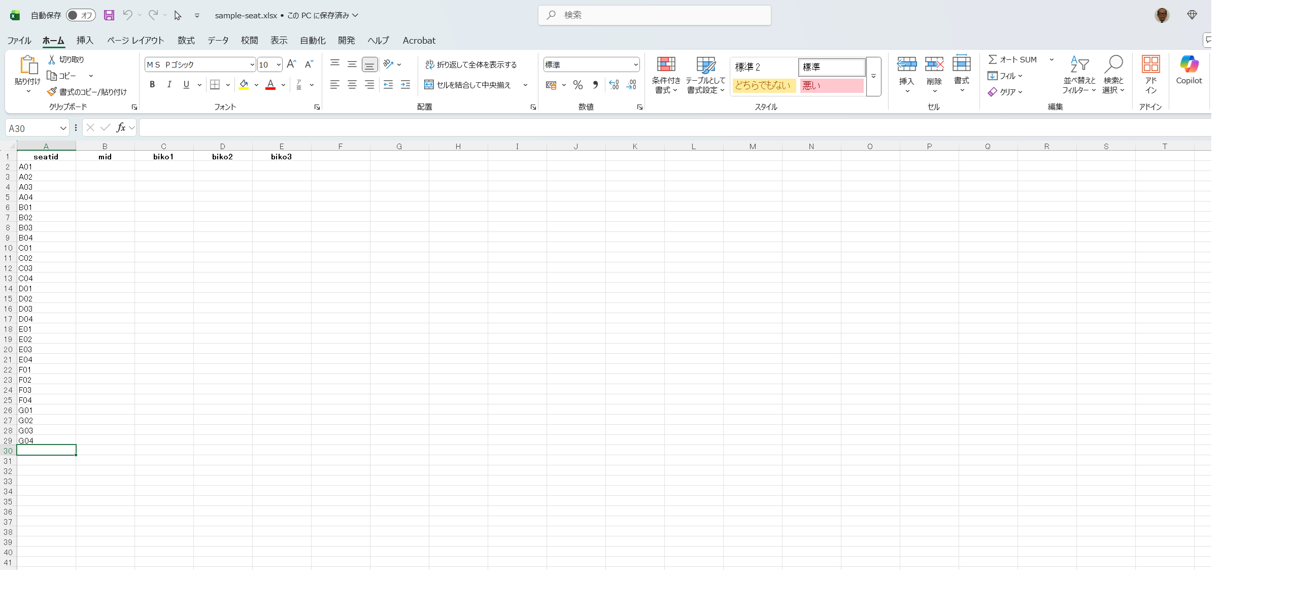The width and height of the screenshot is (1295, 613).
Task: Open the font name dropdown
Action: point(252,64)
